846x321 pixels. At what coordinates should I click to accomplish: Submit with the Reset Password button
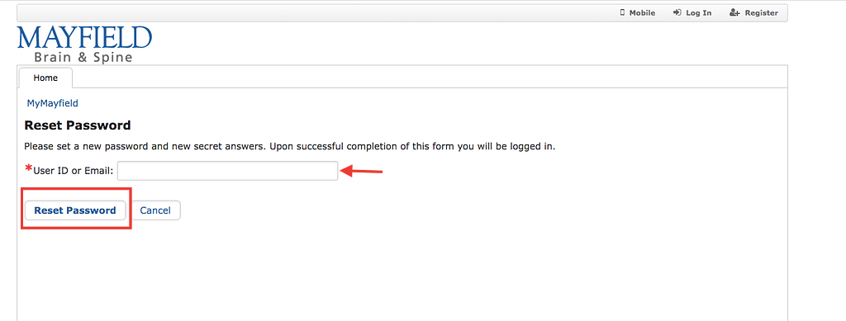(75, 210)
